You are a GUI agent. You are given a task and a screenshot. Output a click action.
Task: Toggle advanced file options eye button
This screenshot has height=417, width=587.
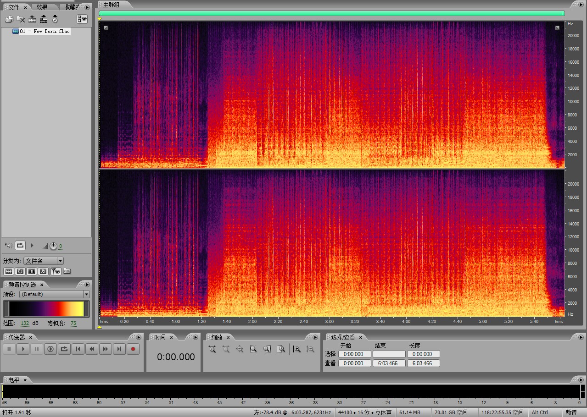tap(82, 19)
